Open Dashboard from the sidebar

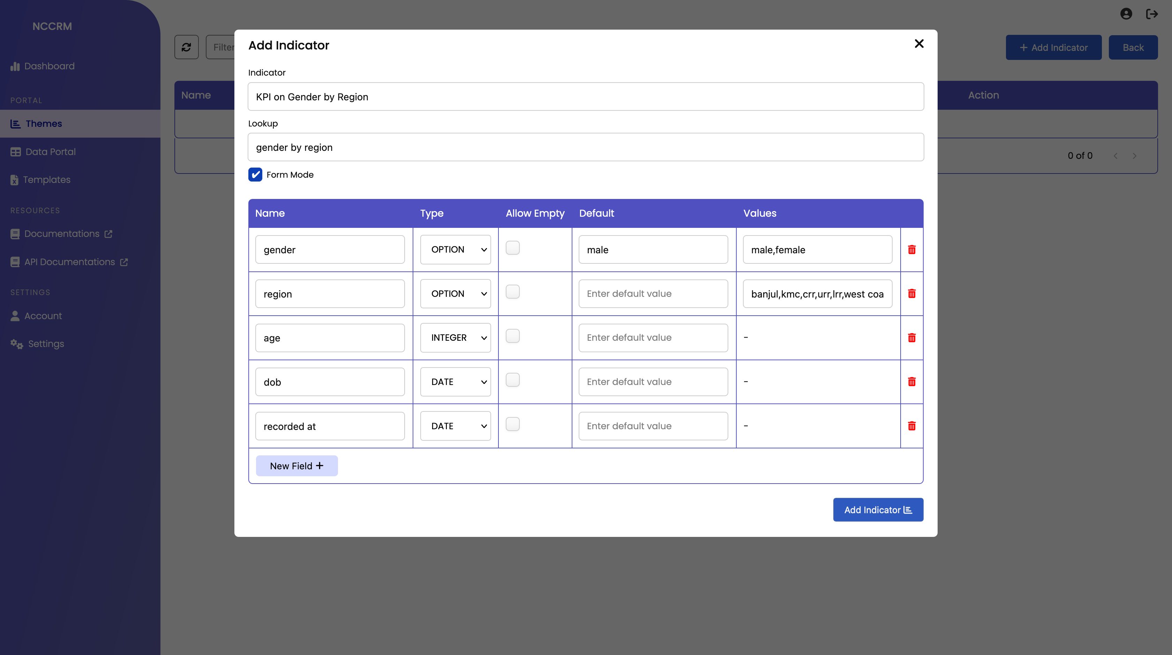[43, 66]
